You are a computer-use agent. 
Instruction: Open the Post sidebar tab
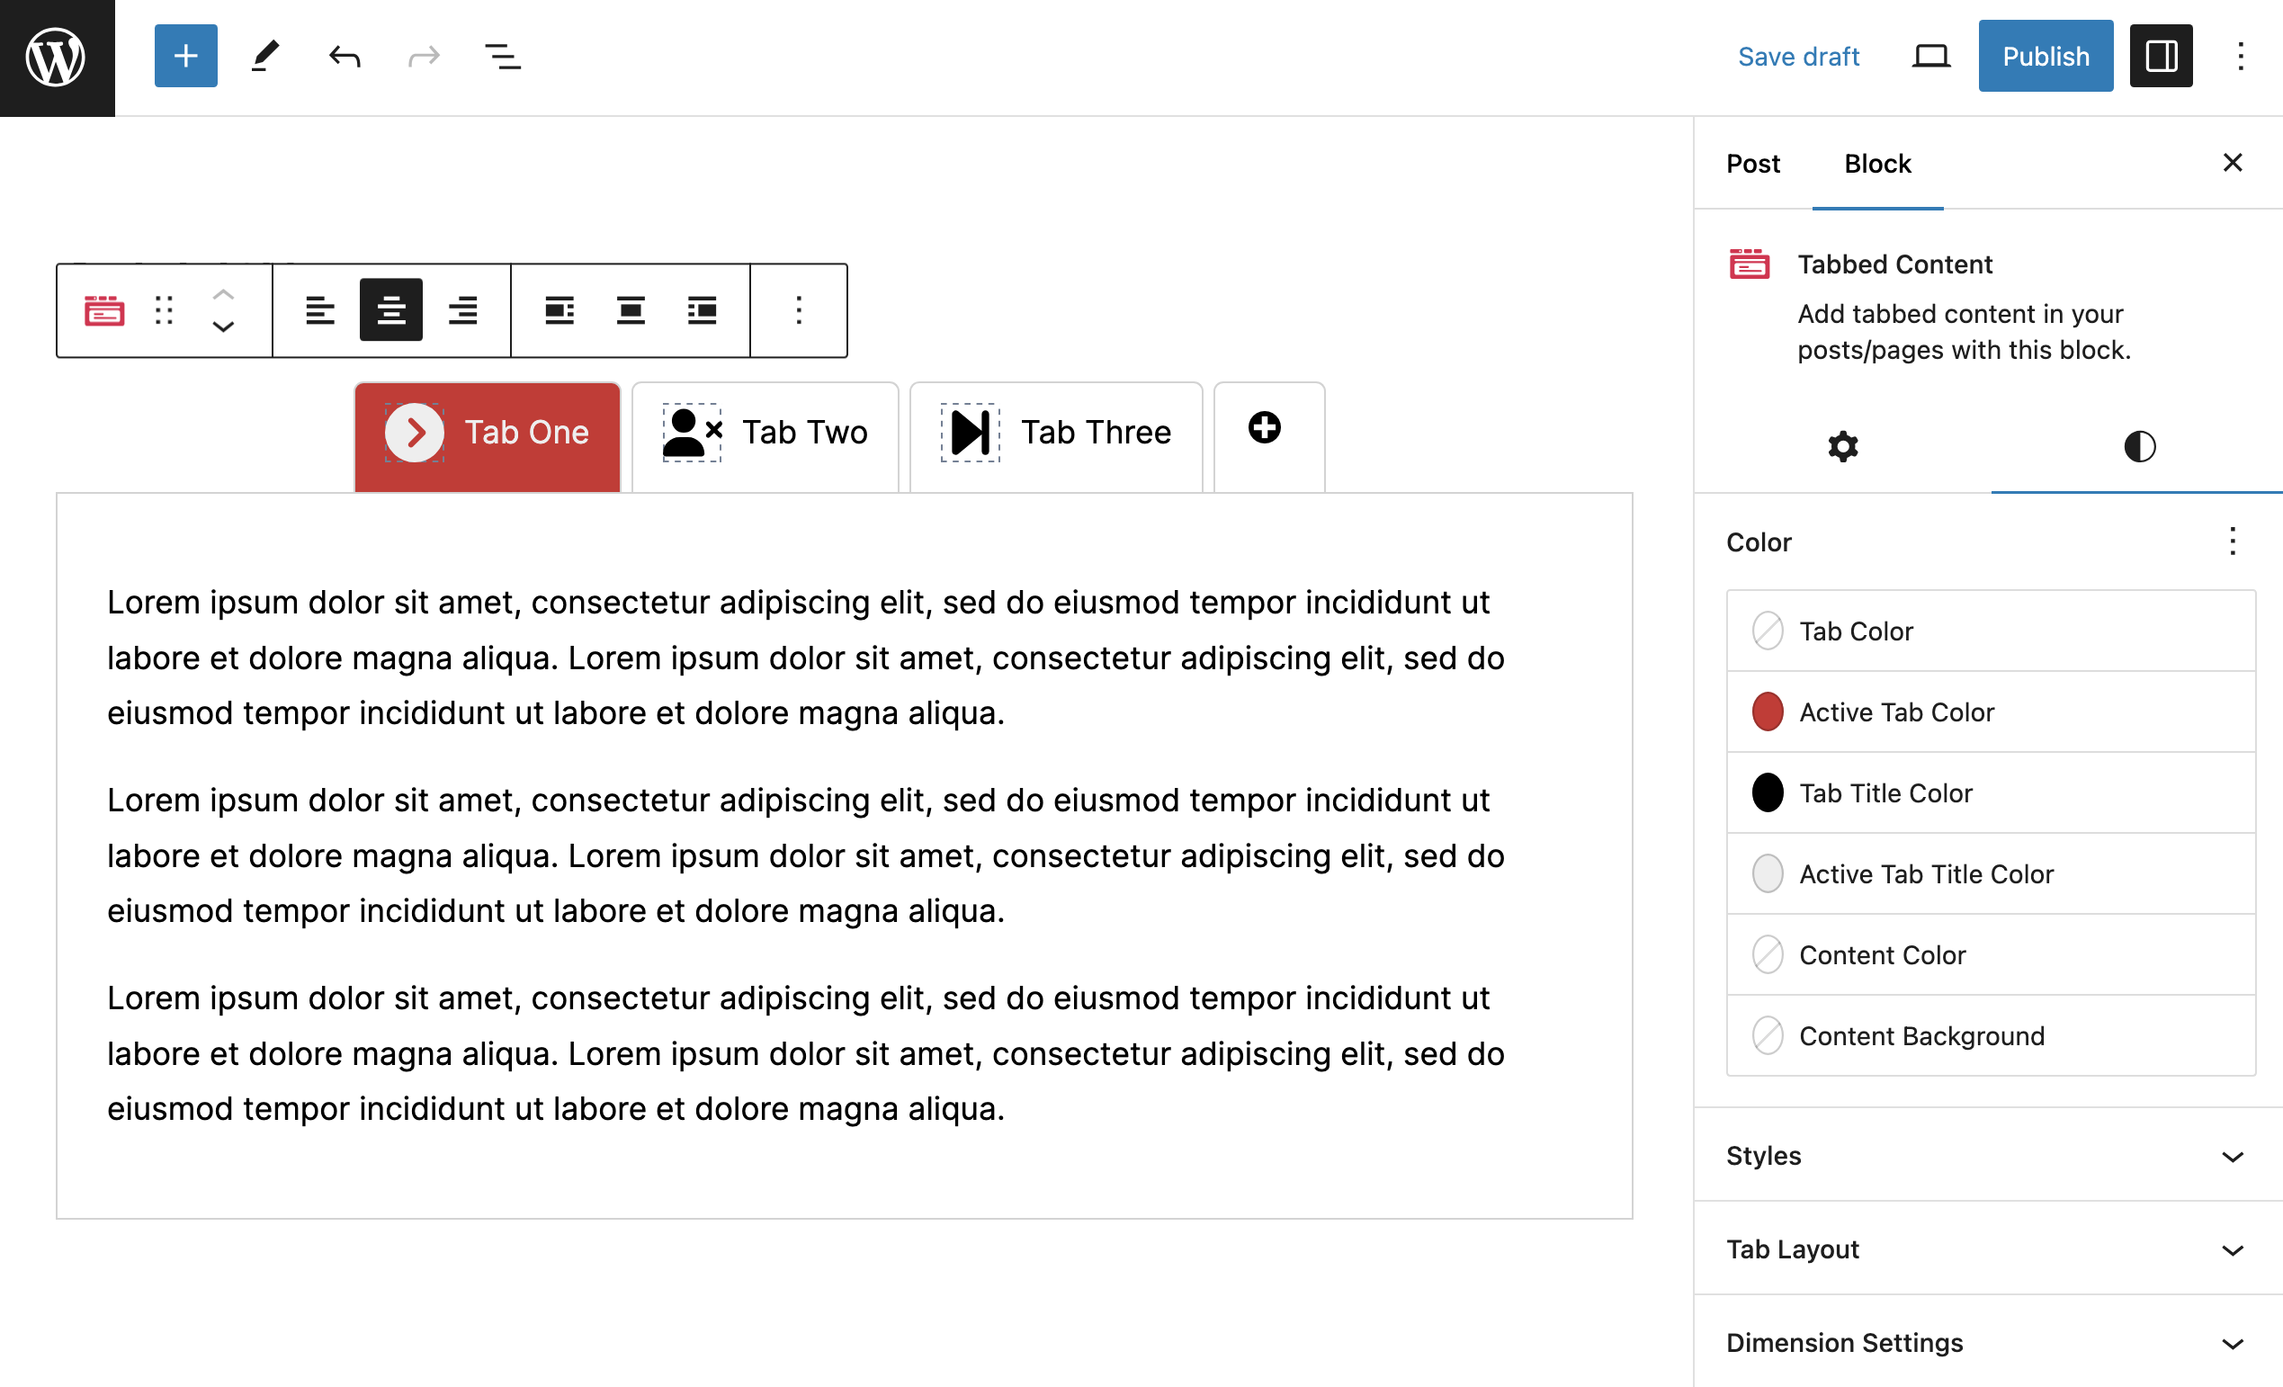1753,164
